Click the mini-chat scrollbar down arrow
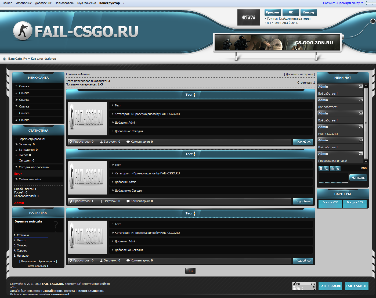 [x=366, y=161]
